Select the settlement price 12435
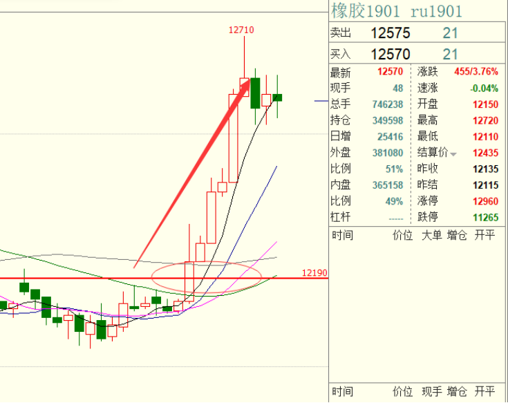508x403 pixels. [x=485, y=153]
